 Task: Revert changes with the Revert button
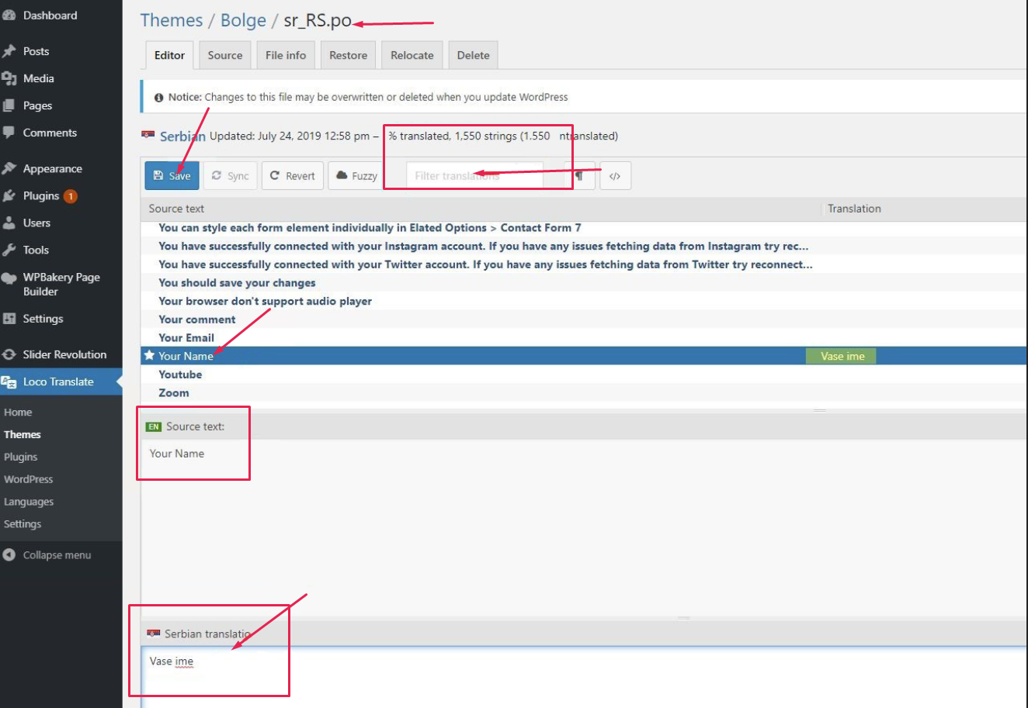(x=293, y=176)
